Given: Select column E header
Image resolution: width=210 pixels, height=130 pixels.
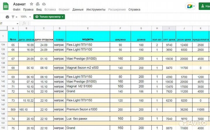Looking at the screenshot, I should click(88, 28).
